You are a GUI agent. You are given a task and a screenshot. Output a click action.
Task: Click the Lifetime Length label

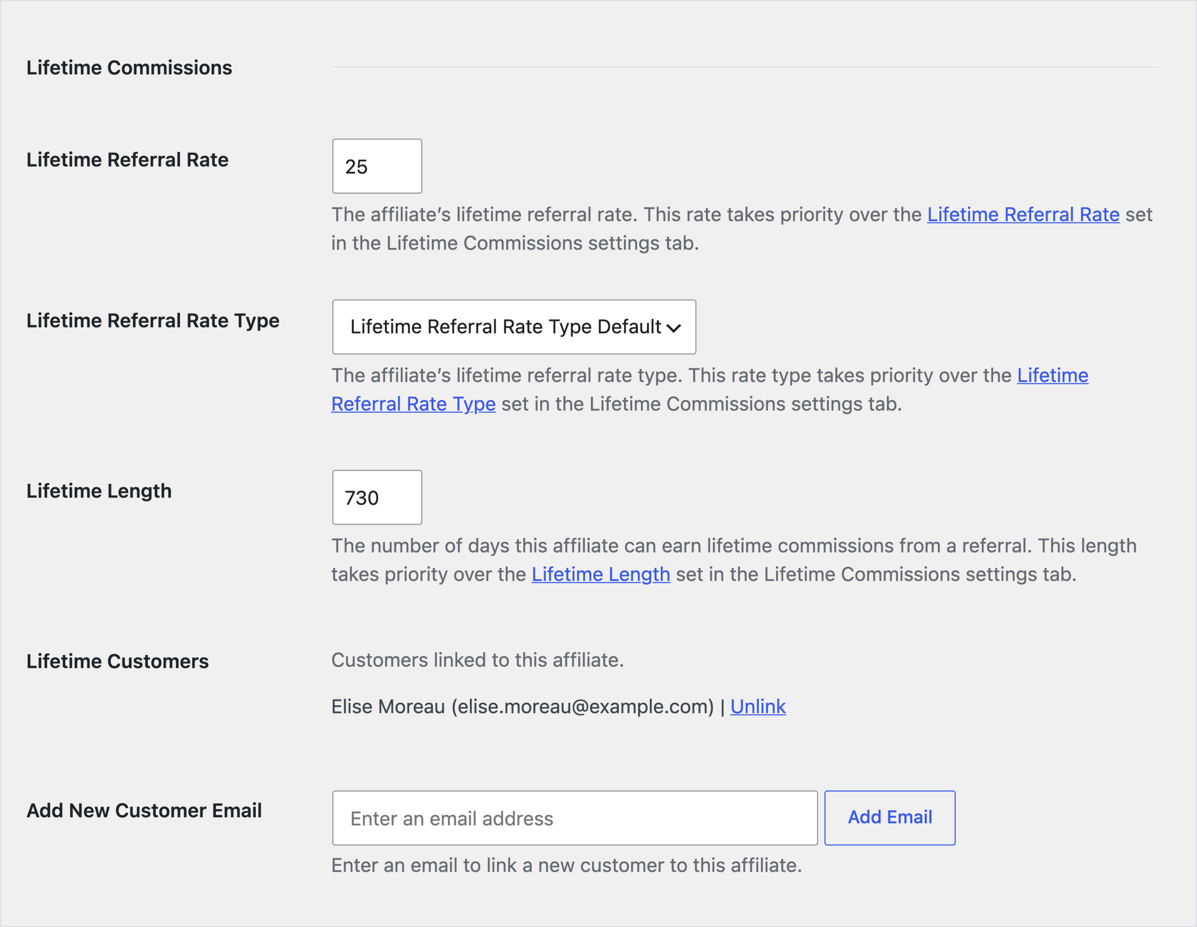click(x=99, y=491)
